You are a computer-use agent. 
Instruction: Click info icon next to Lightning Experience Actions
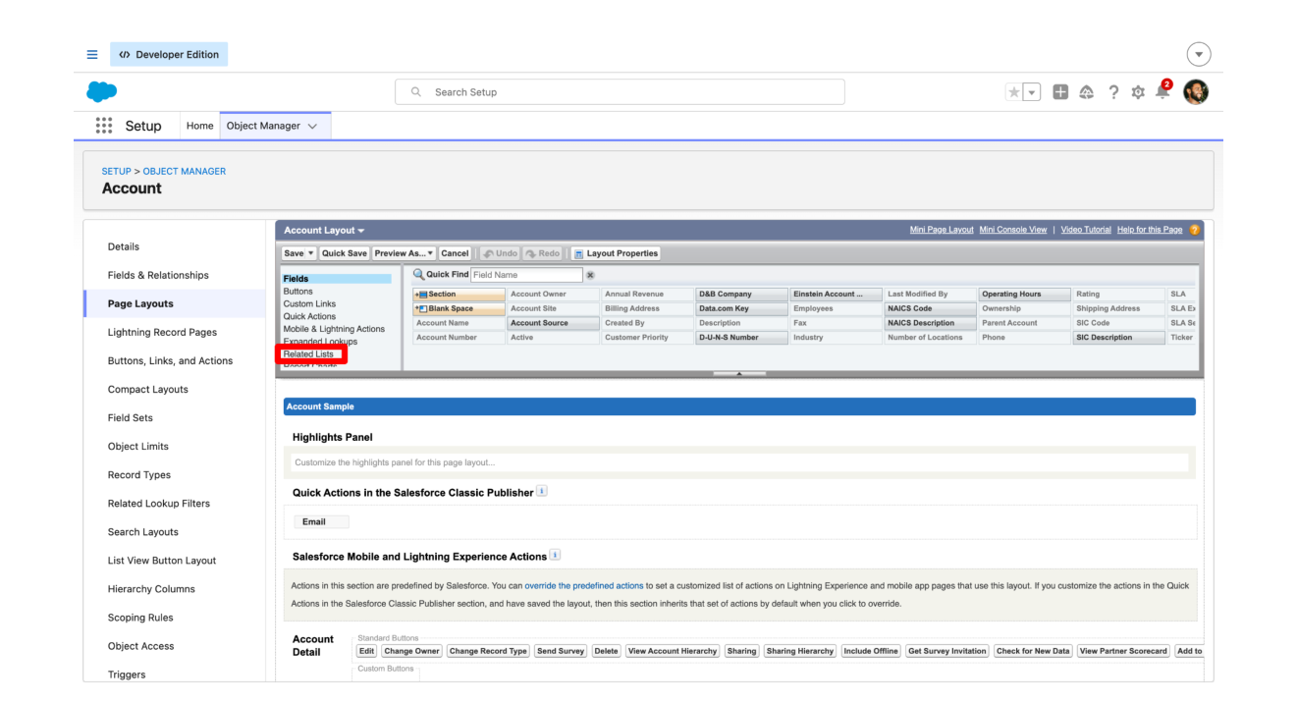click(555, 556)
